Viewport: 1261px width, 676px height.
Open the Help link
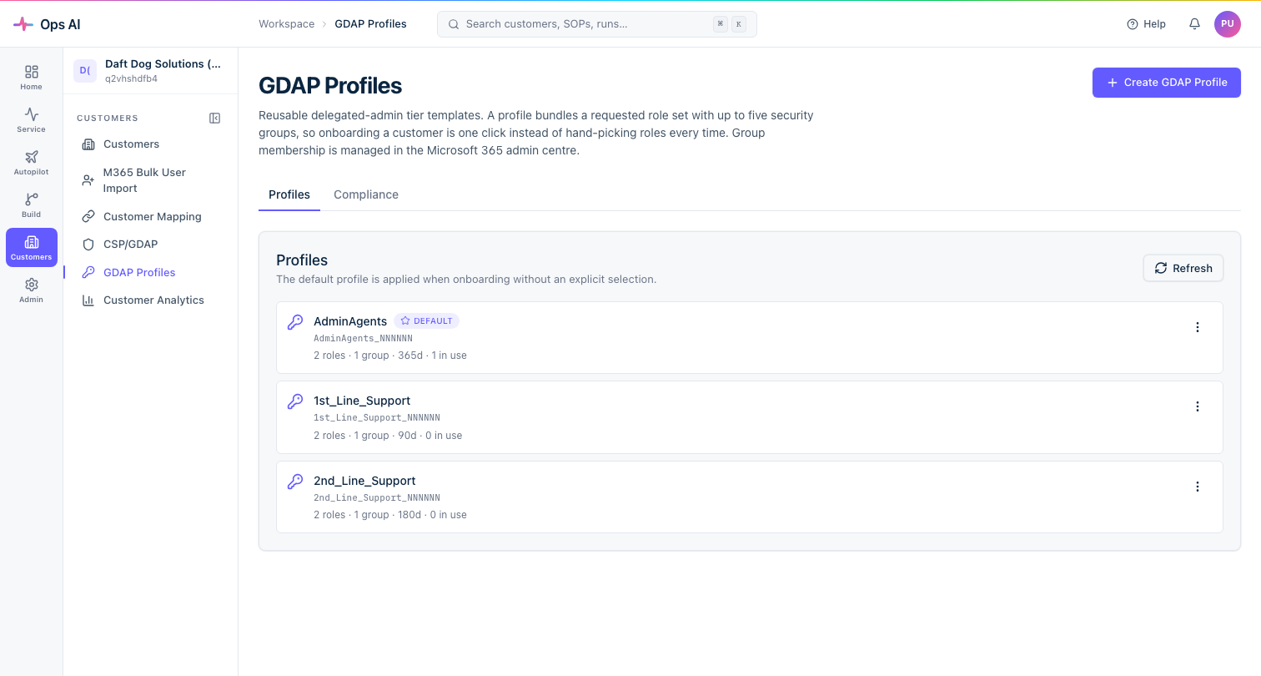pyautogui.click(x=1146, y=24)
